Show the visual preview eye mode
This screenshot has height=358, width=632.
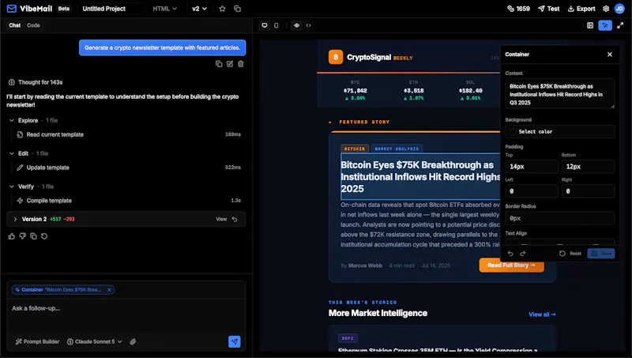297,25
